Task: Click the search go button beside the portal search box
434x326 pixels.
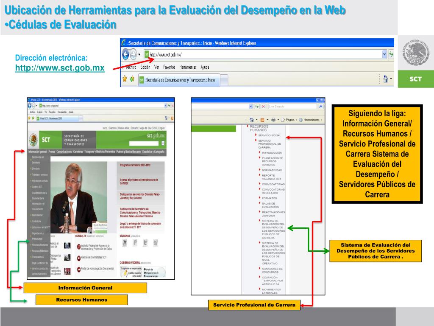Action: pyautogui.click(x=163, y=143)
